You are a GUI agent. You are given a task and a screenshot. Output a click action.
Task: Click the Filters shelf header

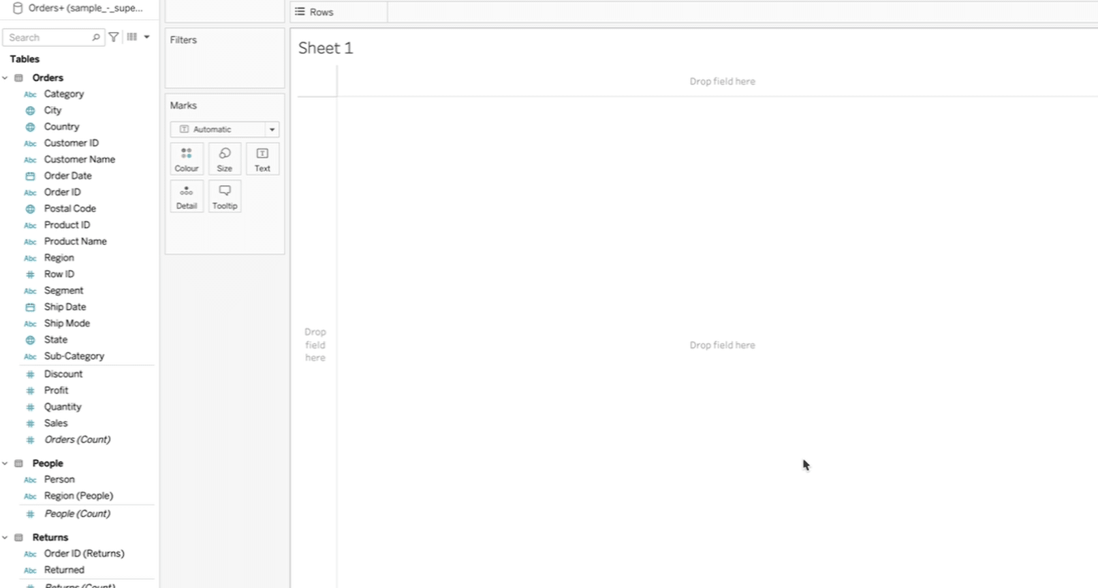tap(183, 39)
